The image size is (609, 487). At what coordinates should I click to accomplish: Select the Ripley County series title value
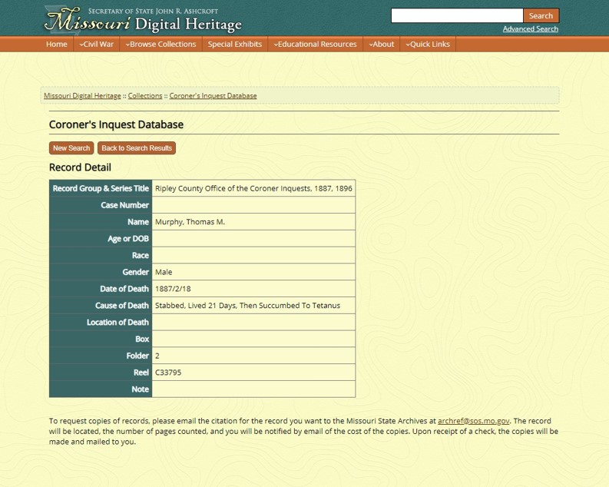253,188
